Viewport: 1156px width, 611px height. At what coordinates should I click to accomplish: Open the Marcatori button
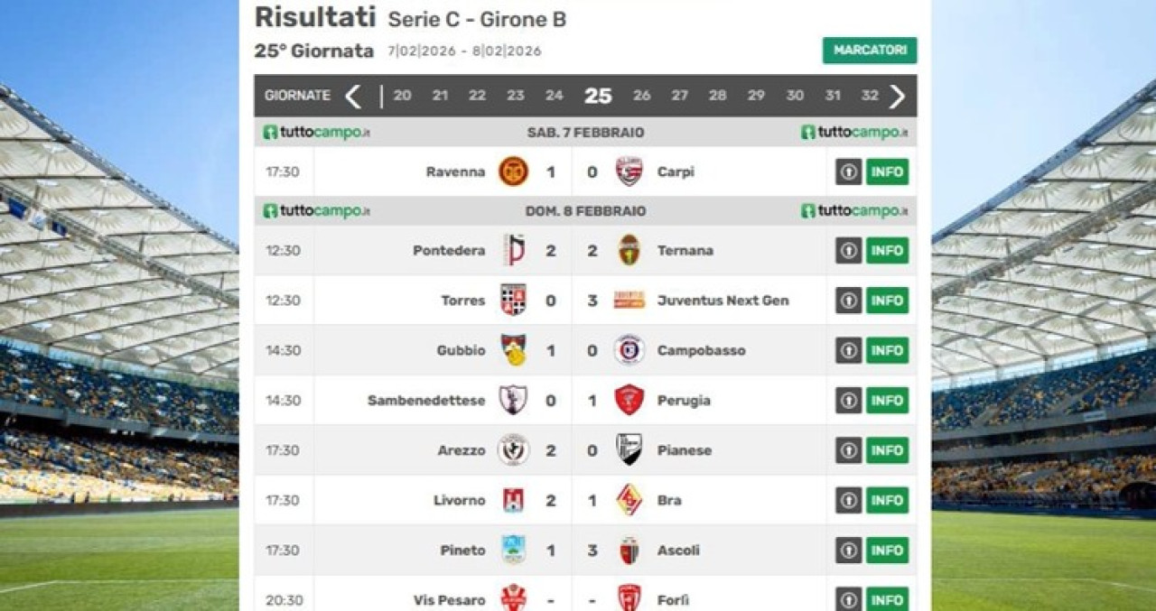[x=869, y=51]
